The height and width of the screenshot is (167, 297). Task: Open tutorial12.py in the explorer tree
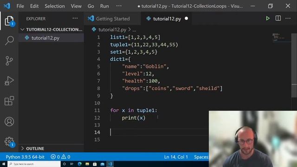pos(52,38)
